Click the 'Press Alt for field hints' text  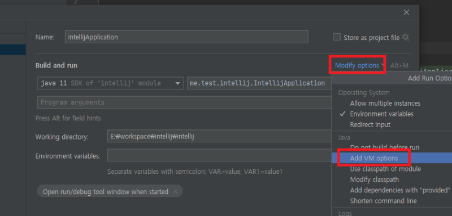[x=68, y=118]
